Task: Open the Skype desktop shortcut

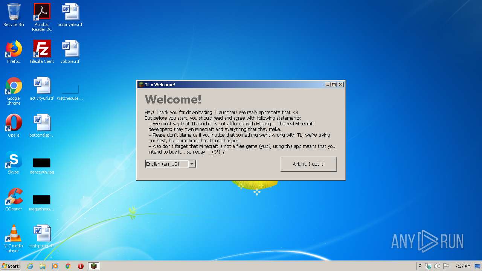Action: (x=14, y=163)
